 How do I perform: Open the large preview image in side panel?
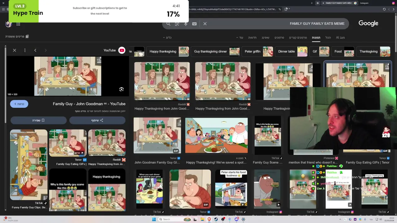point(68,76)
